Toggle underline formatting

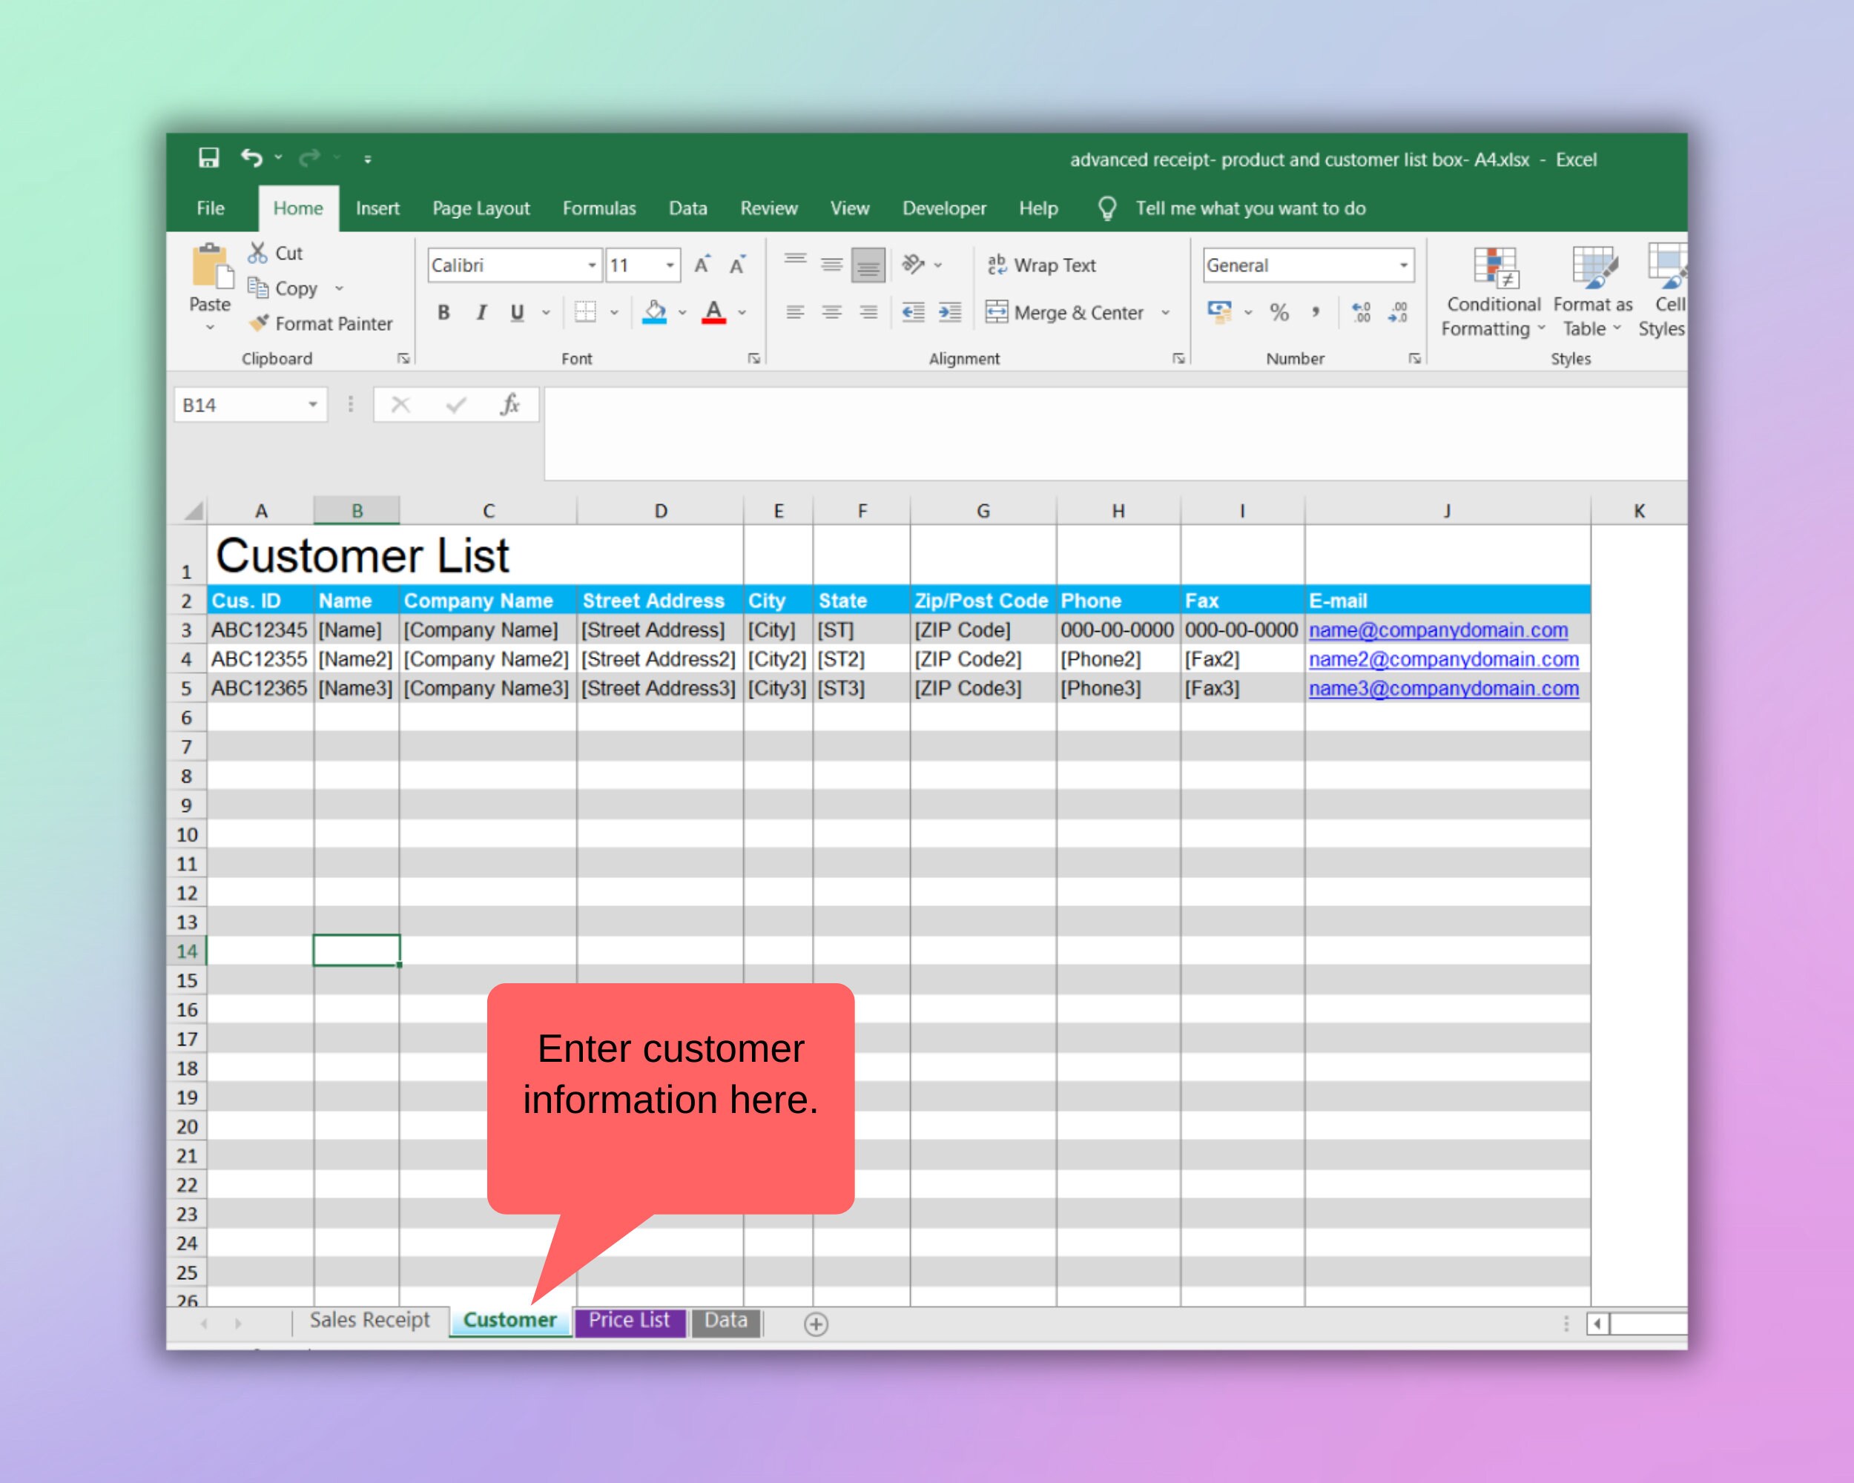[x=515, y=312]
